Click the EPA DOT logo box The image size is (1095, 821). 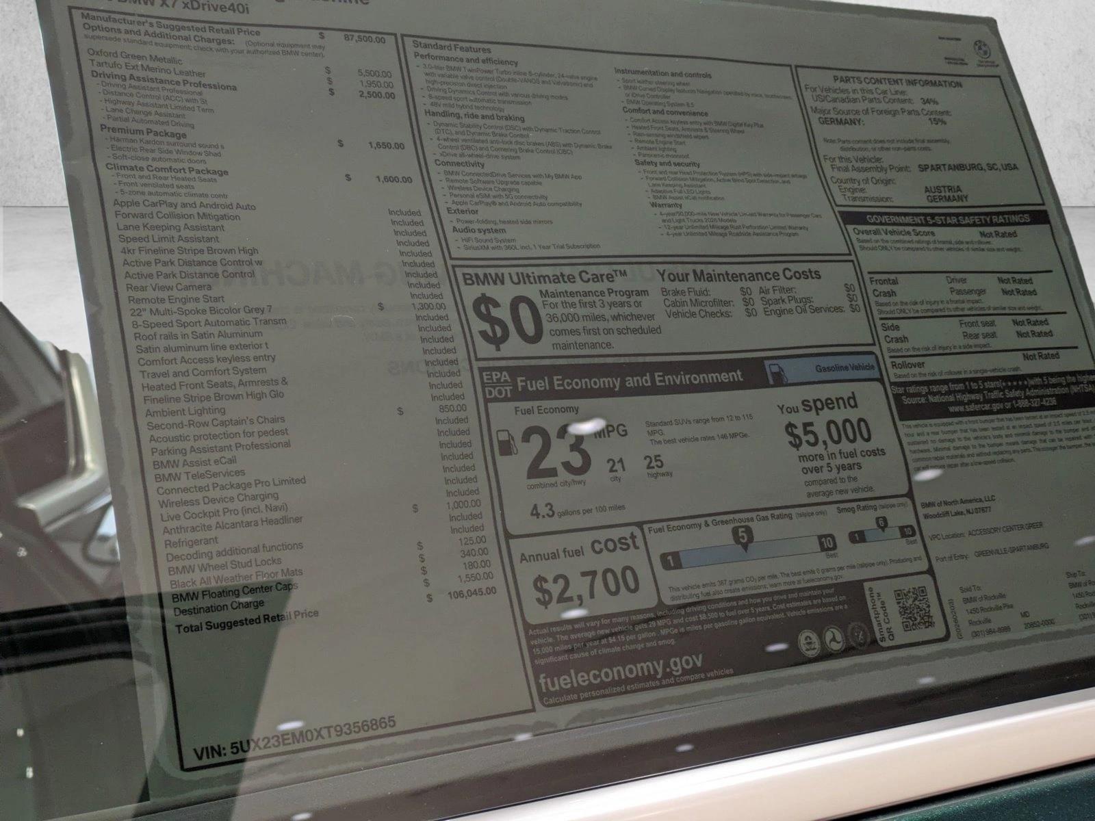click(x=498, y=386)
